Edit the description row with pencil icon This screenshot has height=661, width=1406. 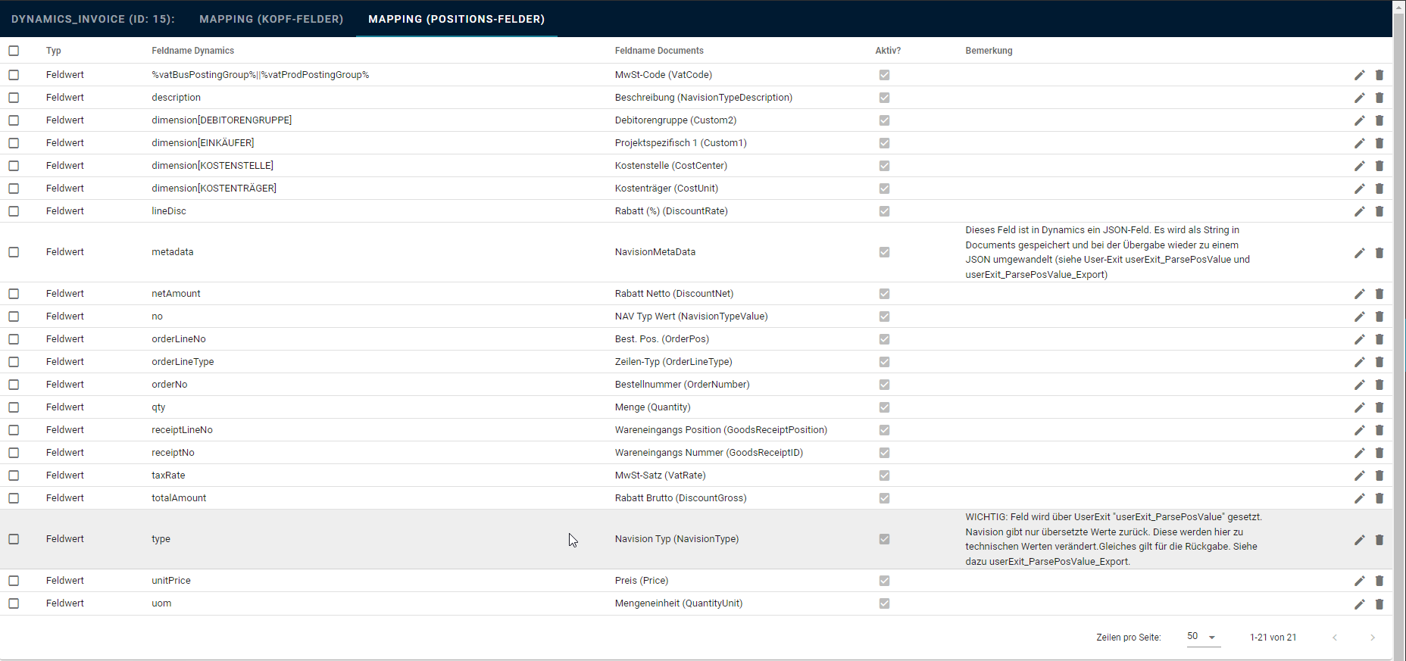click(x=1360, y=98)
